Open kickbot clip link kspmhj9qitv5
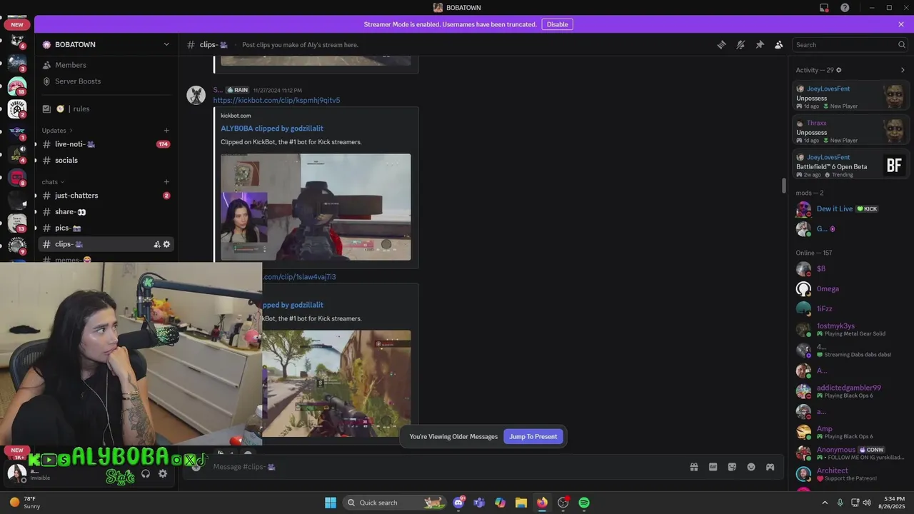914x514 pixels. point(276,101)
